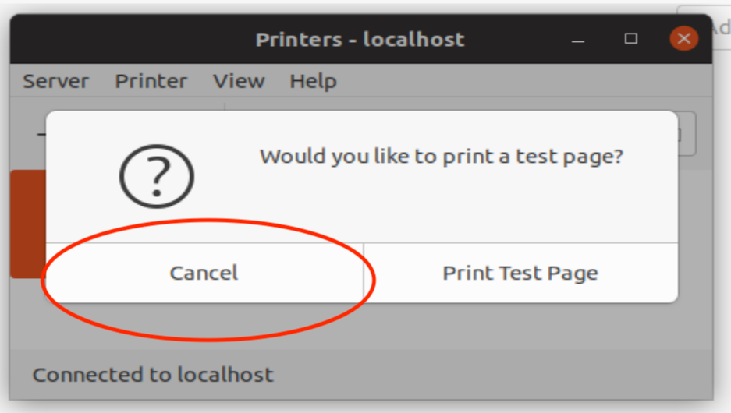The width and height of the screenshot is (731, 413).
Task: Click the "Connected to localhost" status text
Action: coord(153,375)
